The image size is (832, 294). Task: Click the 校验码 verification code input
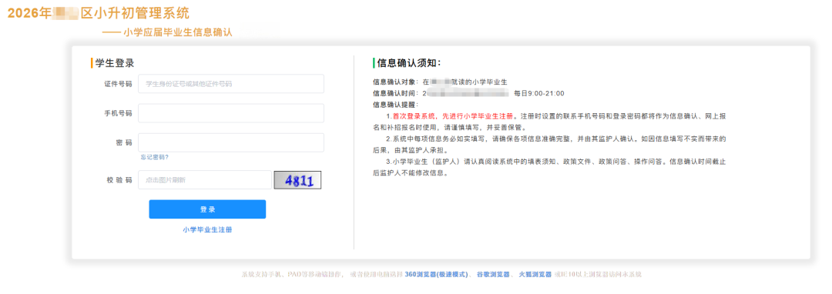tap(205, 179)
